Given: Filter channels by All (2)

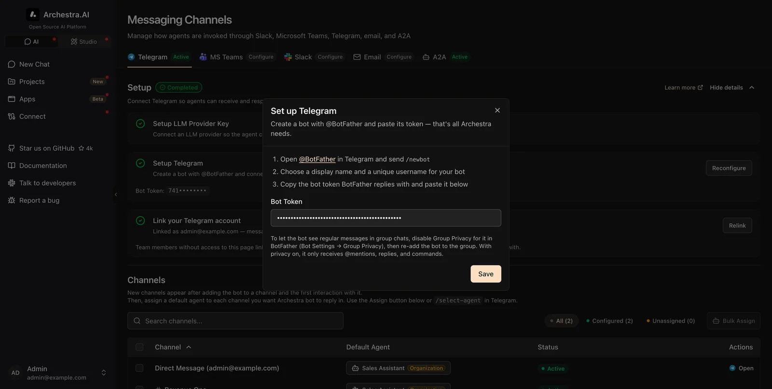Looking at the screenshot, I should [561, 321].
